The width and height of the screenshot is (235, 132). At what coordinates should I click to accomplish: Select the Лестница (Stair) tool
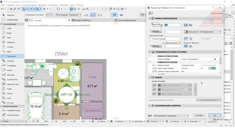[12, 61]
